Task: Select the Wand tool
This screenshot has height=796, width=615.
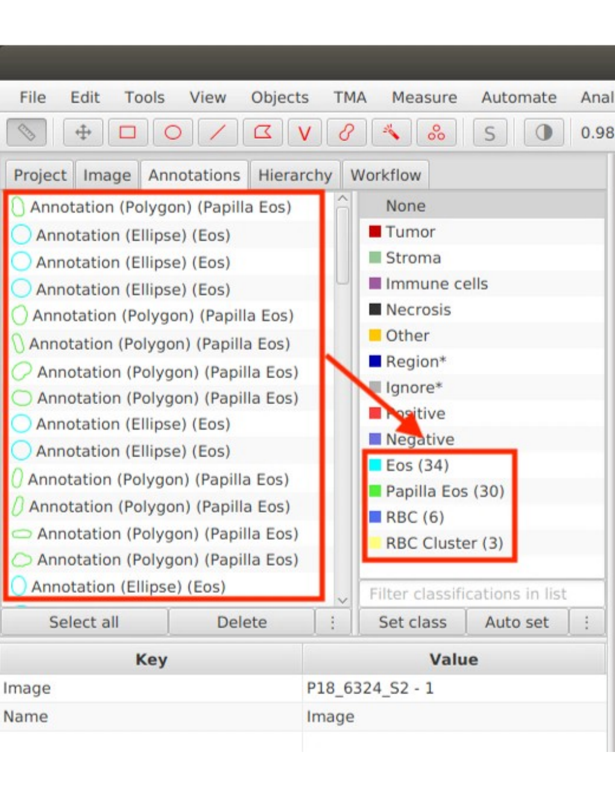Action: point(391,132)
